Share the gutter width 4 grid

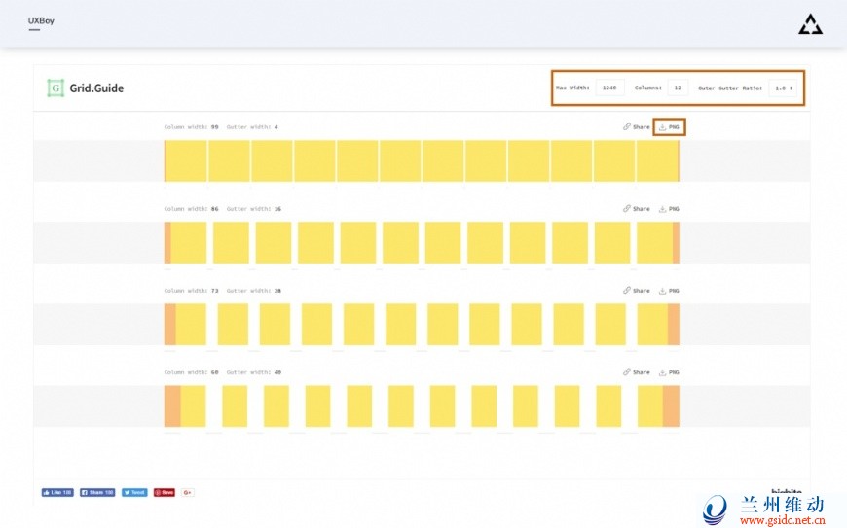(x=637, y=127)
